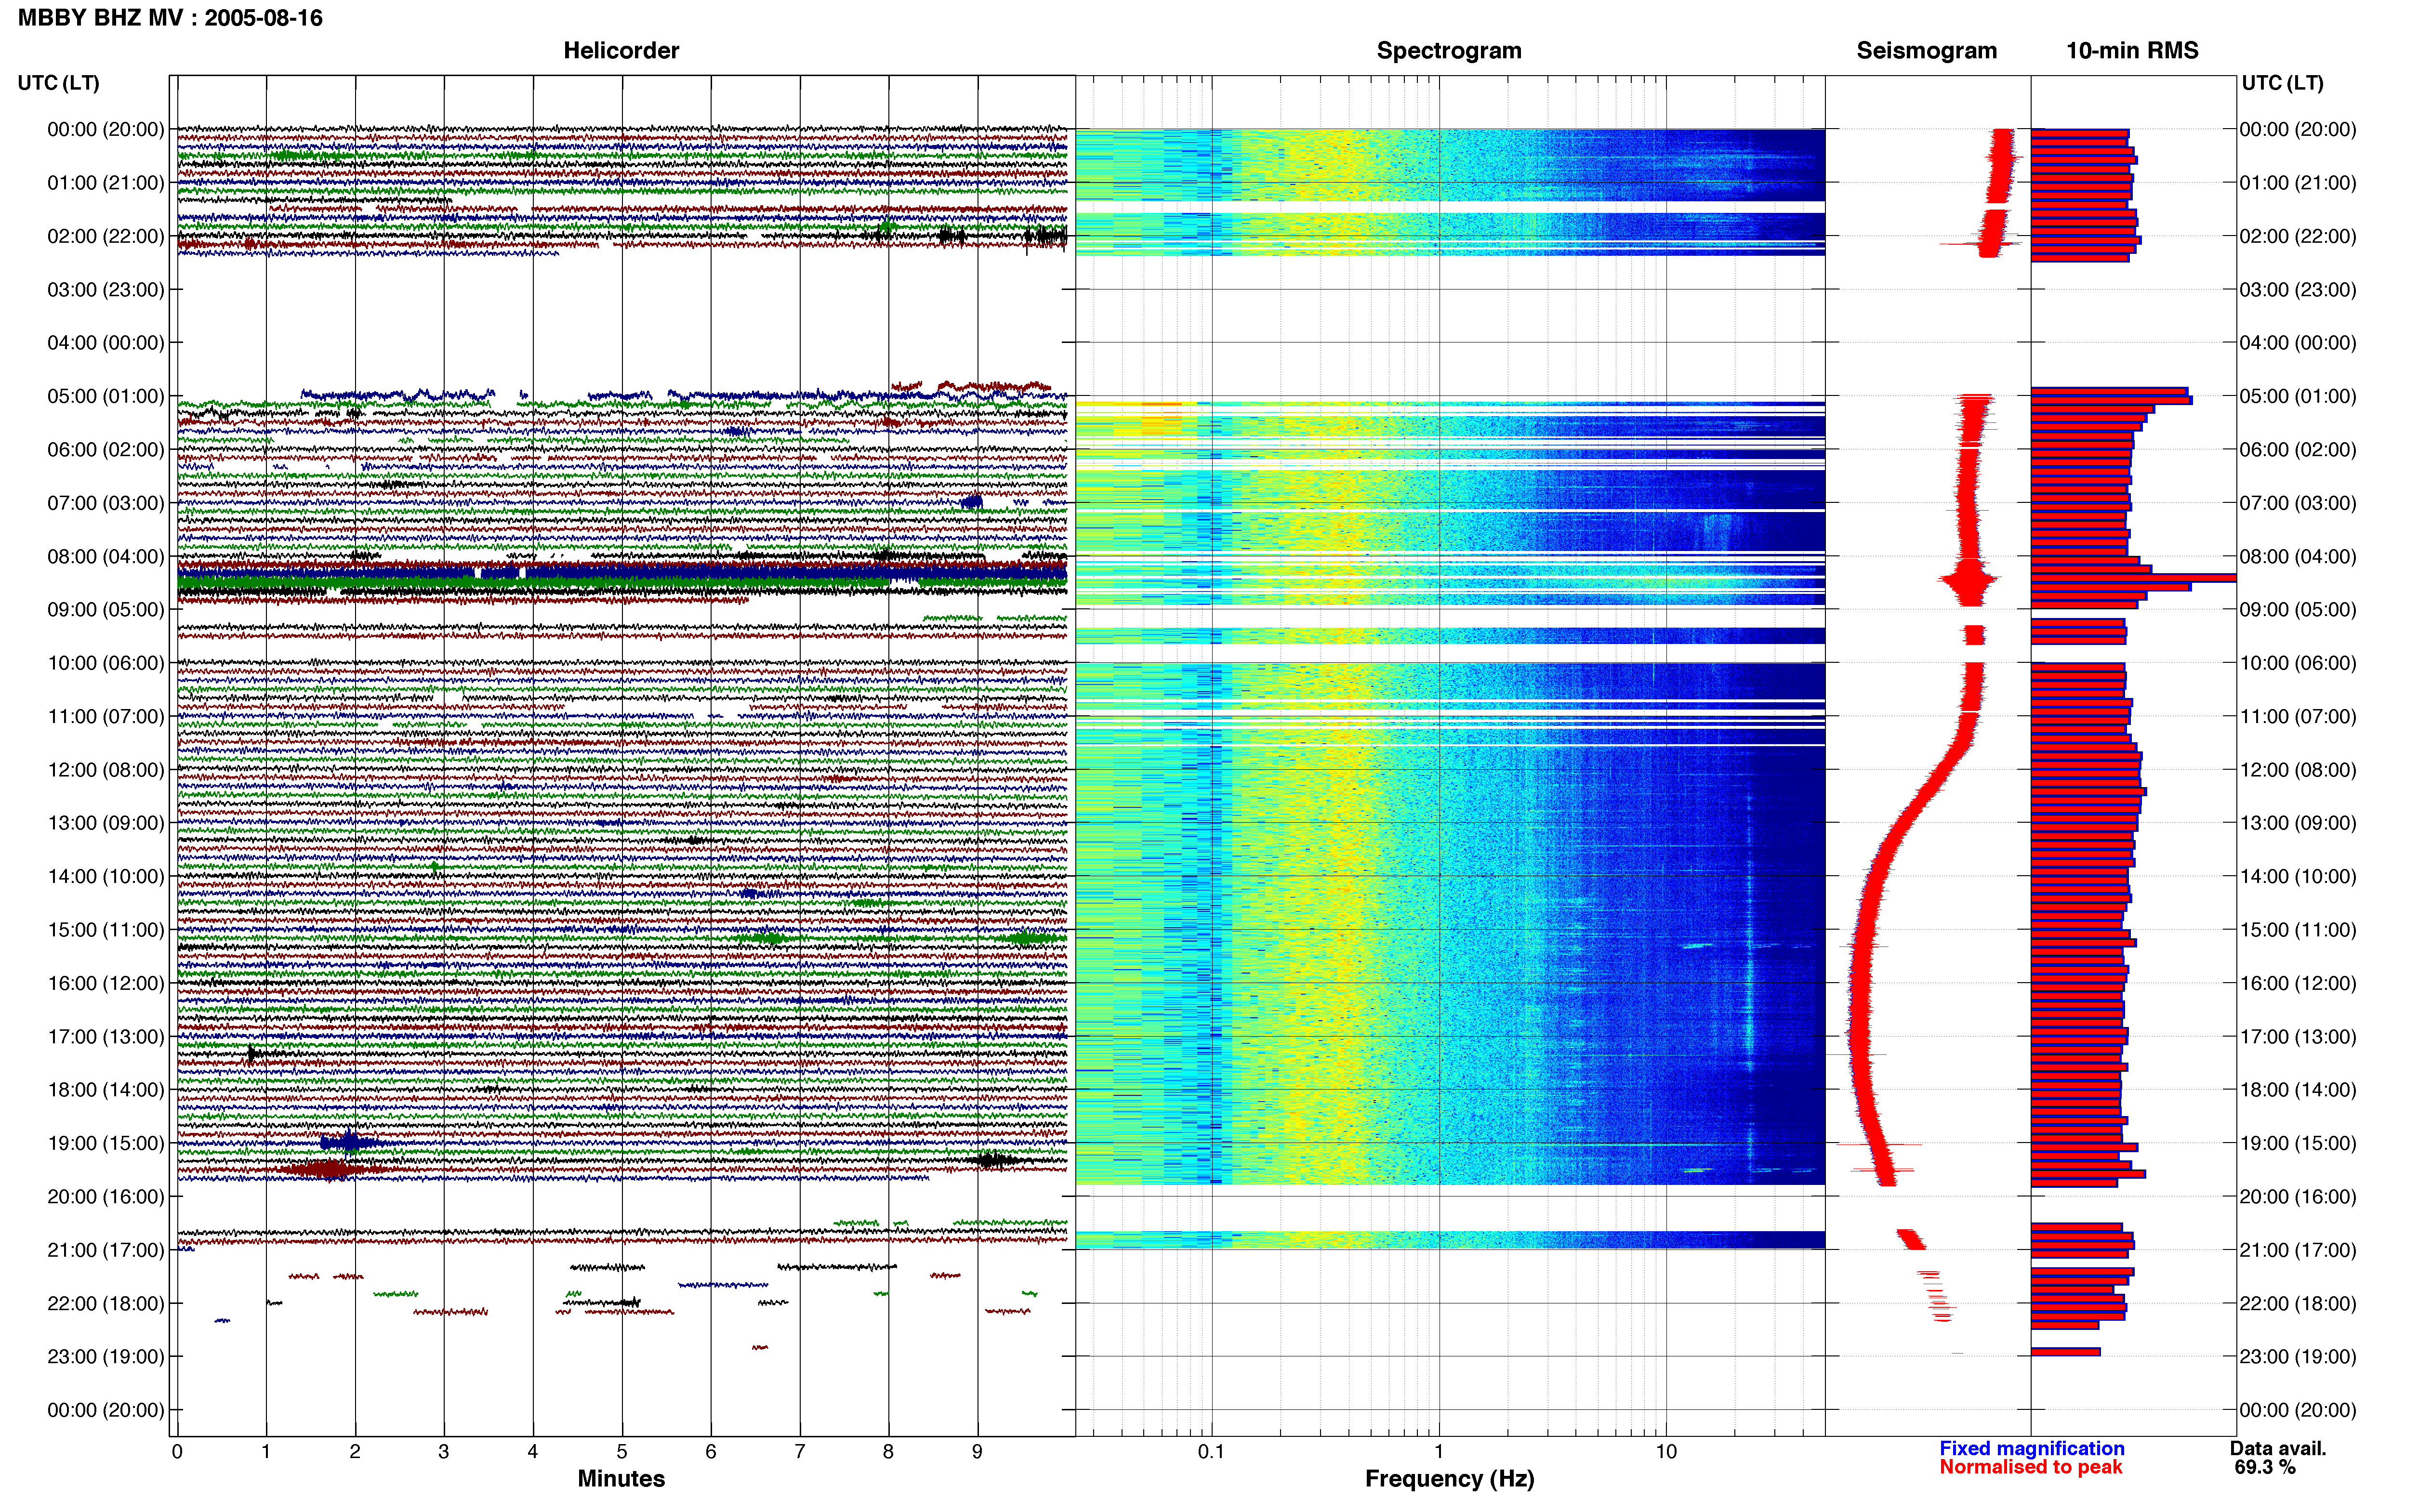This screenshot has height=1512, width=2418.
Task: Click "18:00 (14:00)" on the left time axis
Action: [106, 1090]
